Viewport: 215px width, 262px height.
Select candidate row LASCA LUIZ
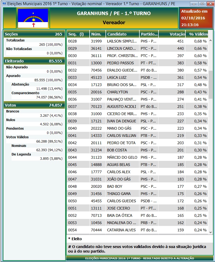coord(137,77)
